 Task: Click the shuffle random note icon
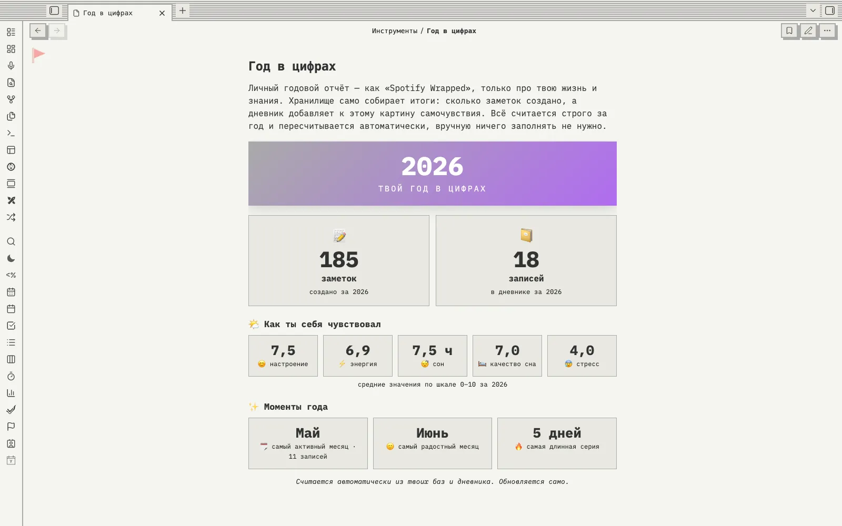[x=11, y=217]
